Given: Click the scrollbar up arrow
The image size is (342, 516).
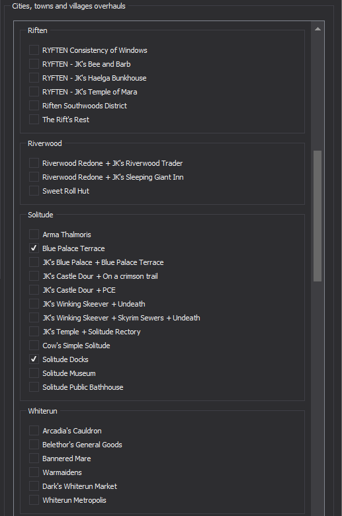Looking at the screenshot, I should click(x=318, y=29).
